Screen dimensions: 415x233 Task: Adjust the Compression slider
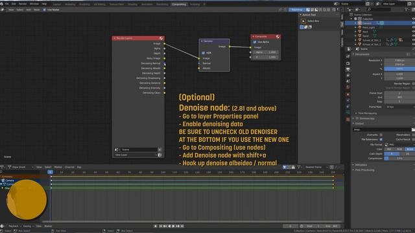coord(399,159)
